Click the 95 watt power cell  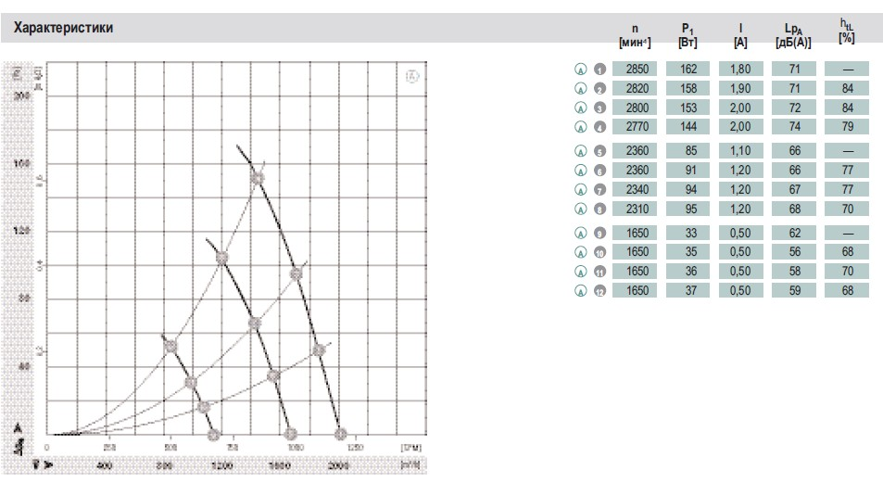(x=687, y=209)
